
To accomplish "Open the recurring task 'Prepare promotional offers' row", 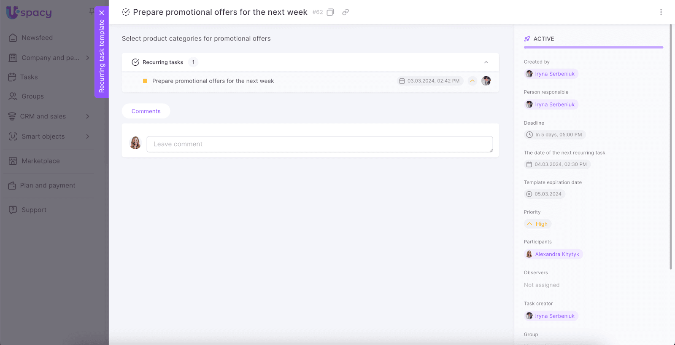I will click(x=213, y=81).
